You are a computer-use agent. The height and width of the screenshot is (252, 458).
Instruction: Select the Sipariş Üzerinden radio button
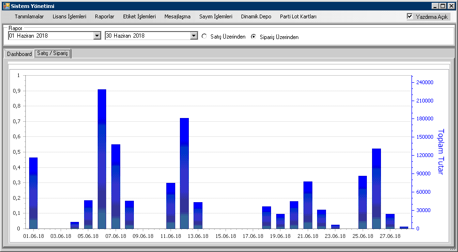[x=254, y=37]
